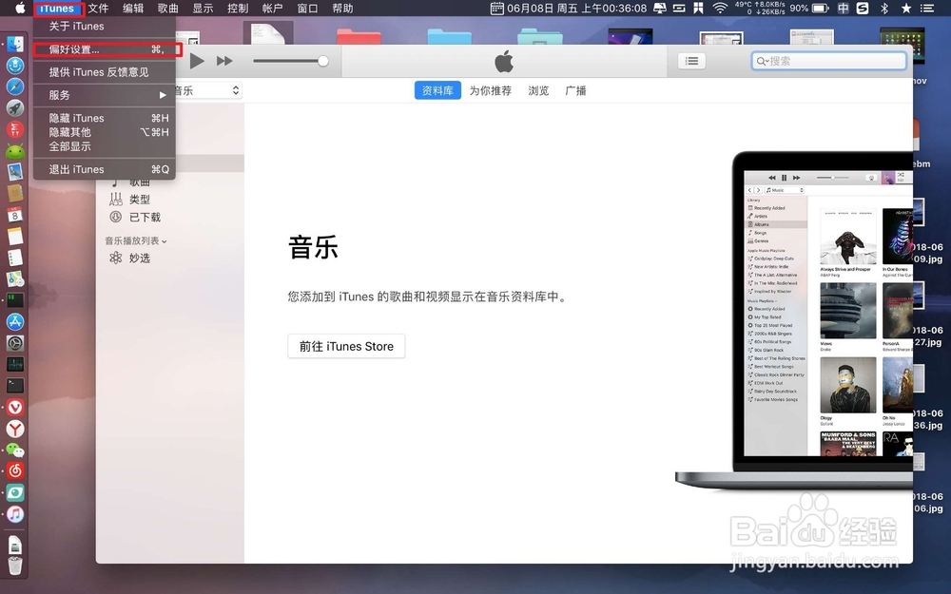This screenshot has width=951, height=594.
Task: Click the 前往 iTunes Store button
Action: pyautogui.click(x=346, y=346)
